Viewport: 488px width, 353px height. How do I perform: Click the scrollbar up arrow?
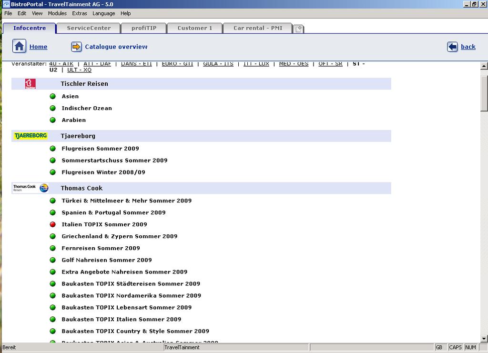[x=484, y=66]
